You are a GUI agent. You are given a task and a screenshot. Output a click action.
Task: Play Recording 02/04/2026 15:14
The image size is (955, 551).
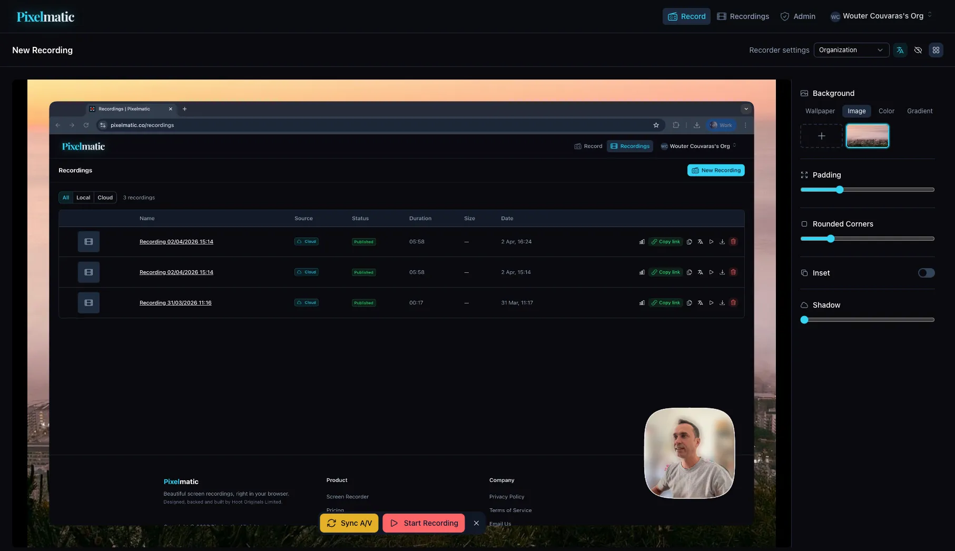point(711,241)
